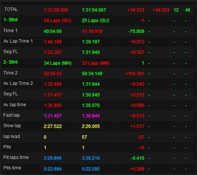Select purple Fast lap time 1:30.945
The height and width of the screenshot is (175, 197).
click(91, 116)
